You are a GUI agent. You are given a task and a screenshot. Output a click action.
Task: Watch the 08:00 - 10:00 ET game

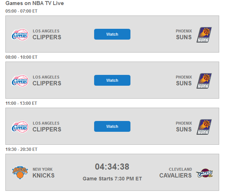112,80
